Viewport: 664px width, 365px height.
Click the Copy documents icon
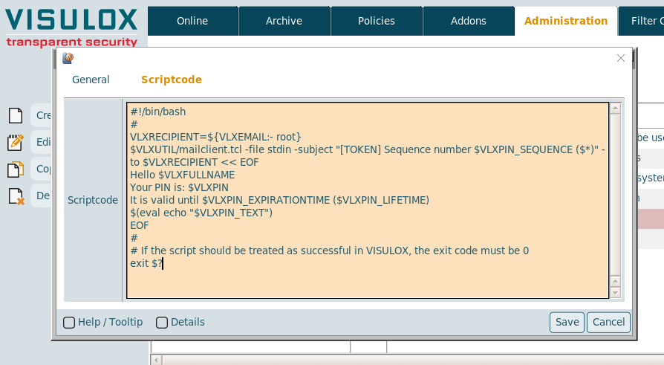15,169
